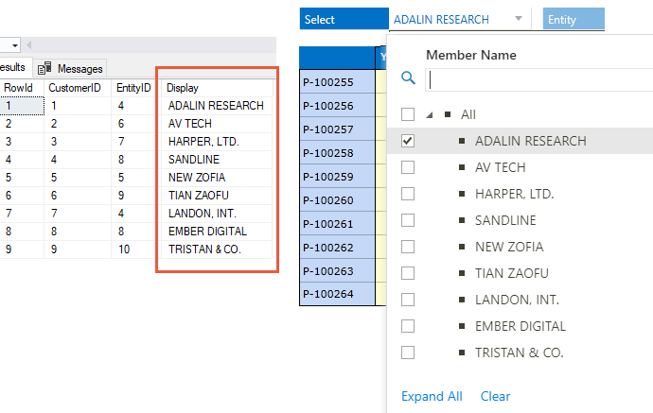The image size is (653, 413).
Task: Check the All members checkbox
Action: 408,114
